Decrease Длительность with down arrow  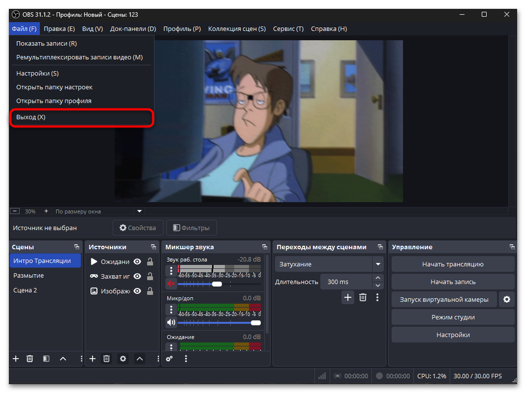click(x=378, y=286)
